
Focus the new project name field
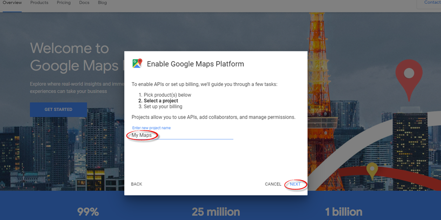point(183,135)
